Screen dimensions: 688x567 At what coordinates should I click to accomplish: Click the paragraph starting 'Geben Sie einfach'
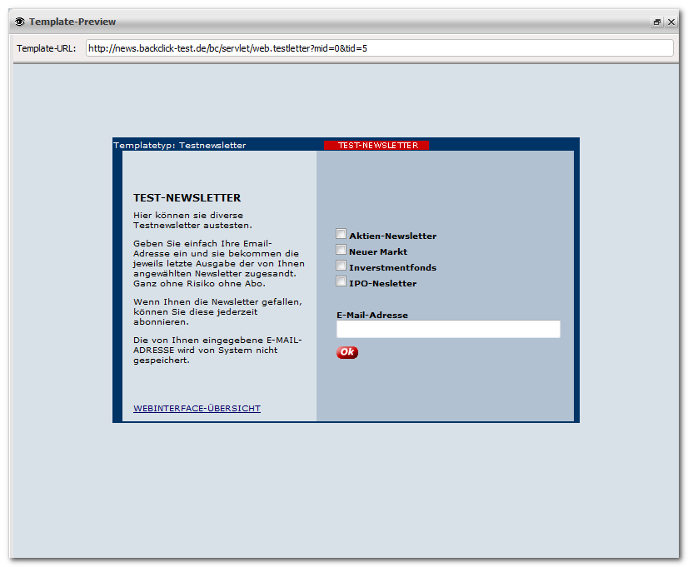tap(219, 263)
